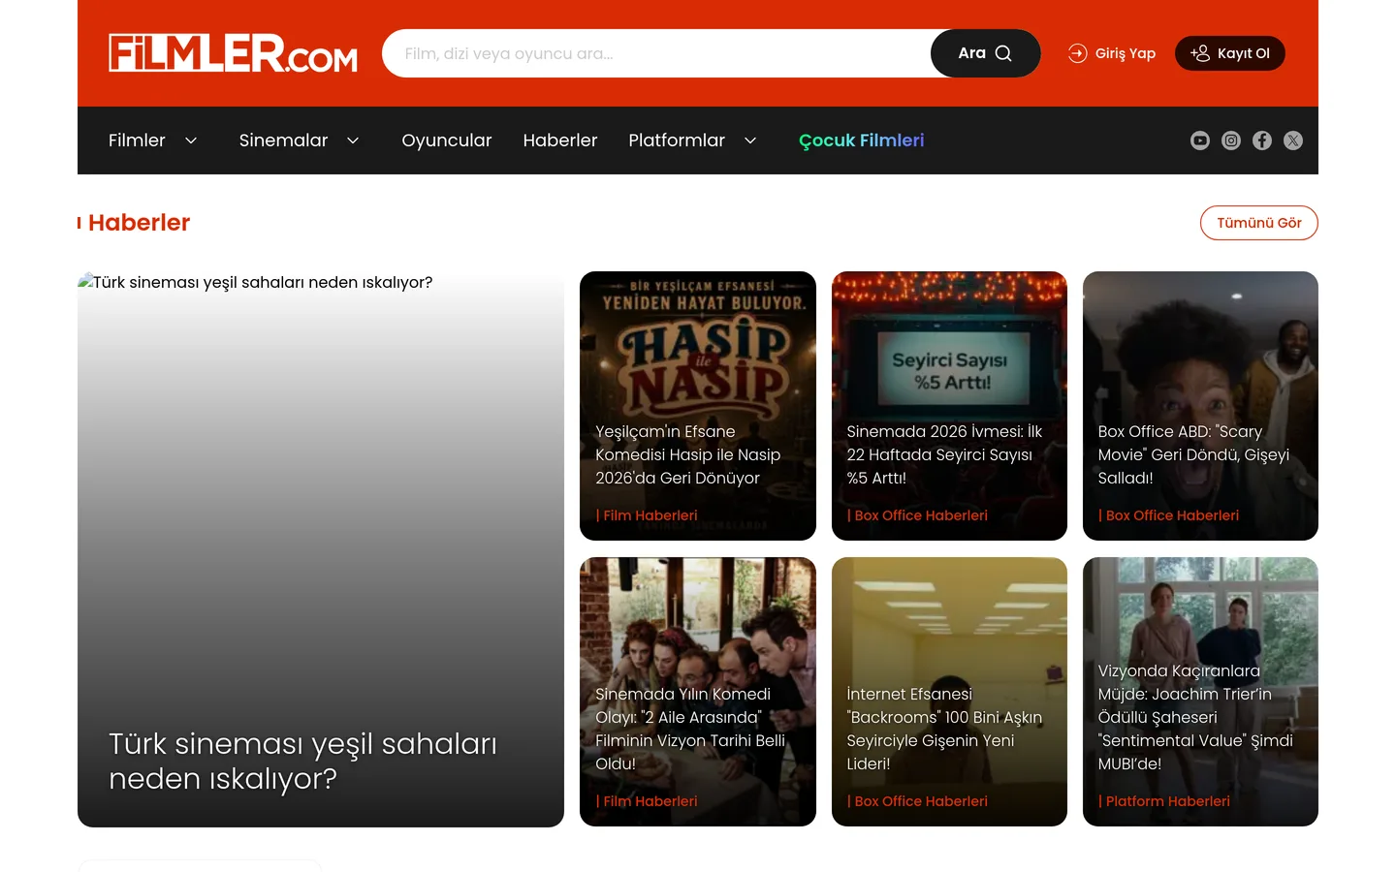Viewport: 1396px width, 872px height.
Task: Open the Filmler menu item
Action: 137,140
